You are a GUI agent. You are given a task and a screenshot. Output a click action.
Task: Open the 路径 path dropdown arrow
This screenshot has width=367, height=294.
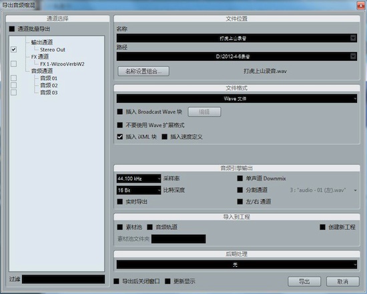coord(353,56)
